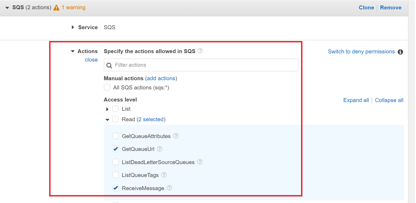The image size is (416, 203).
Task: Click Switch to deny permissions link
Action: [x=361, y=52]
